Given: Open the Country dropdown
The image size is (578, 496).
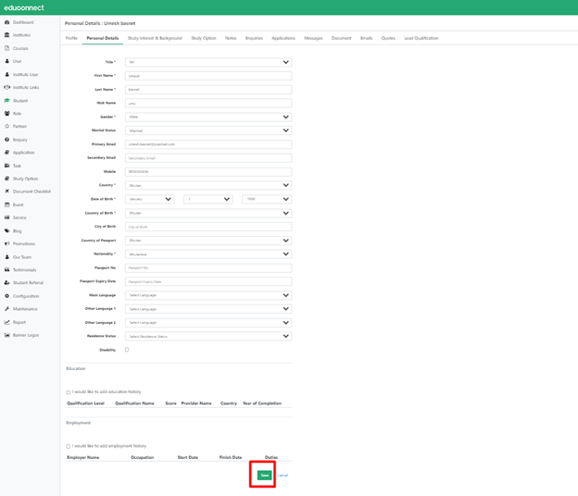Looking at the screenshot, I should [208, 185].
